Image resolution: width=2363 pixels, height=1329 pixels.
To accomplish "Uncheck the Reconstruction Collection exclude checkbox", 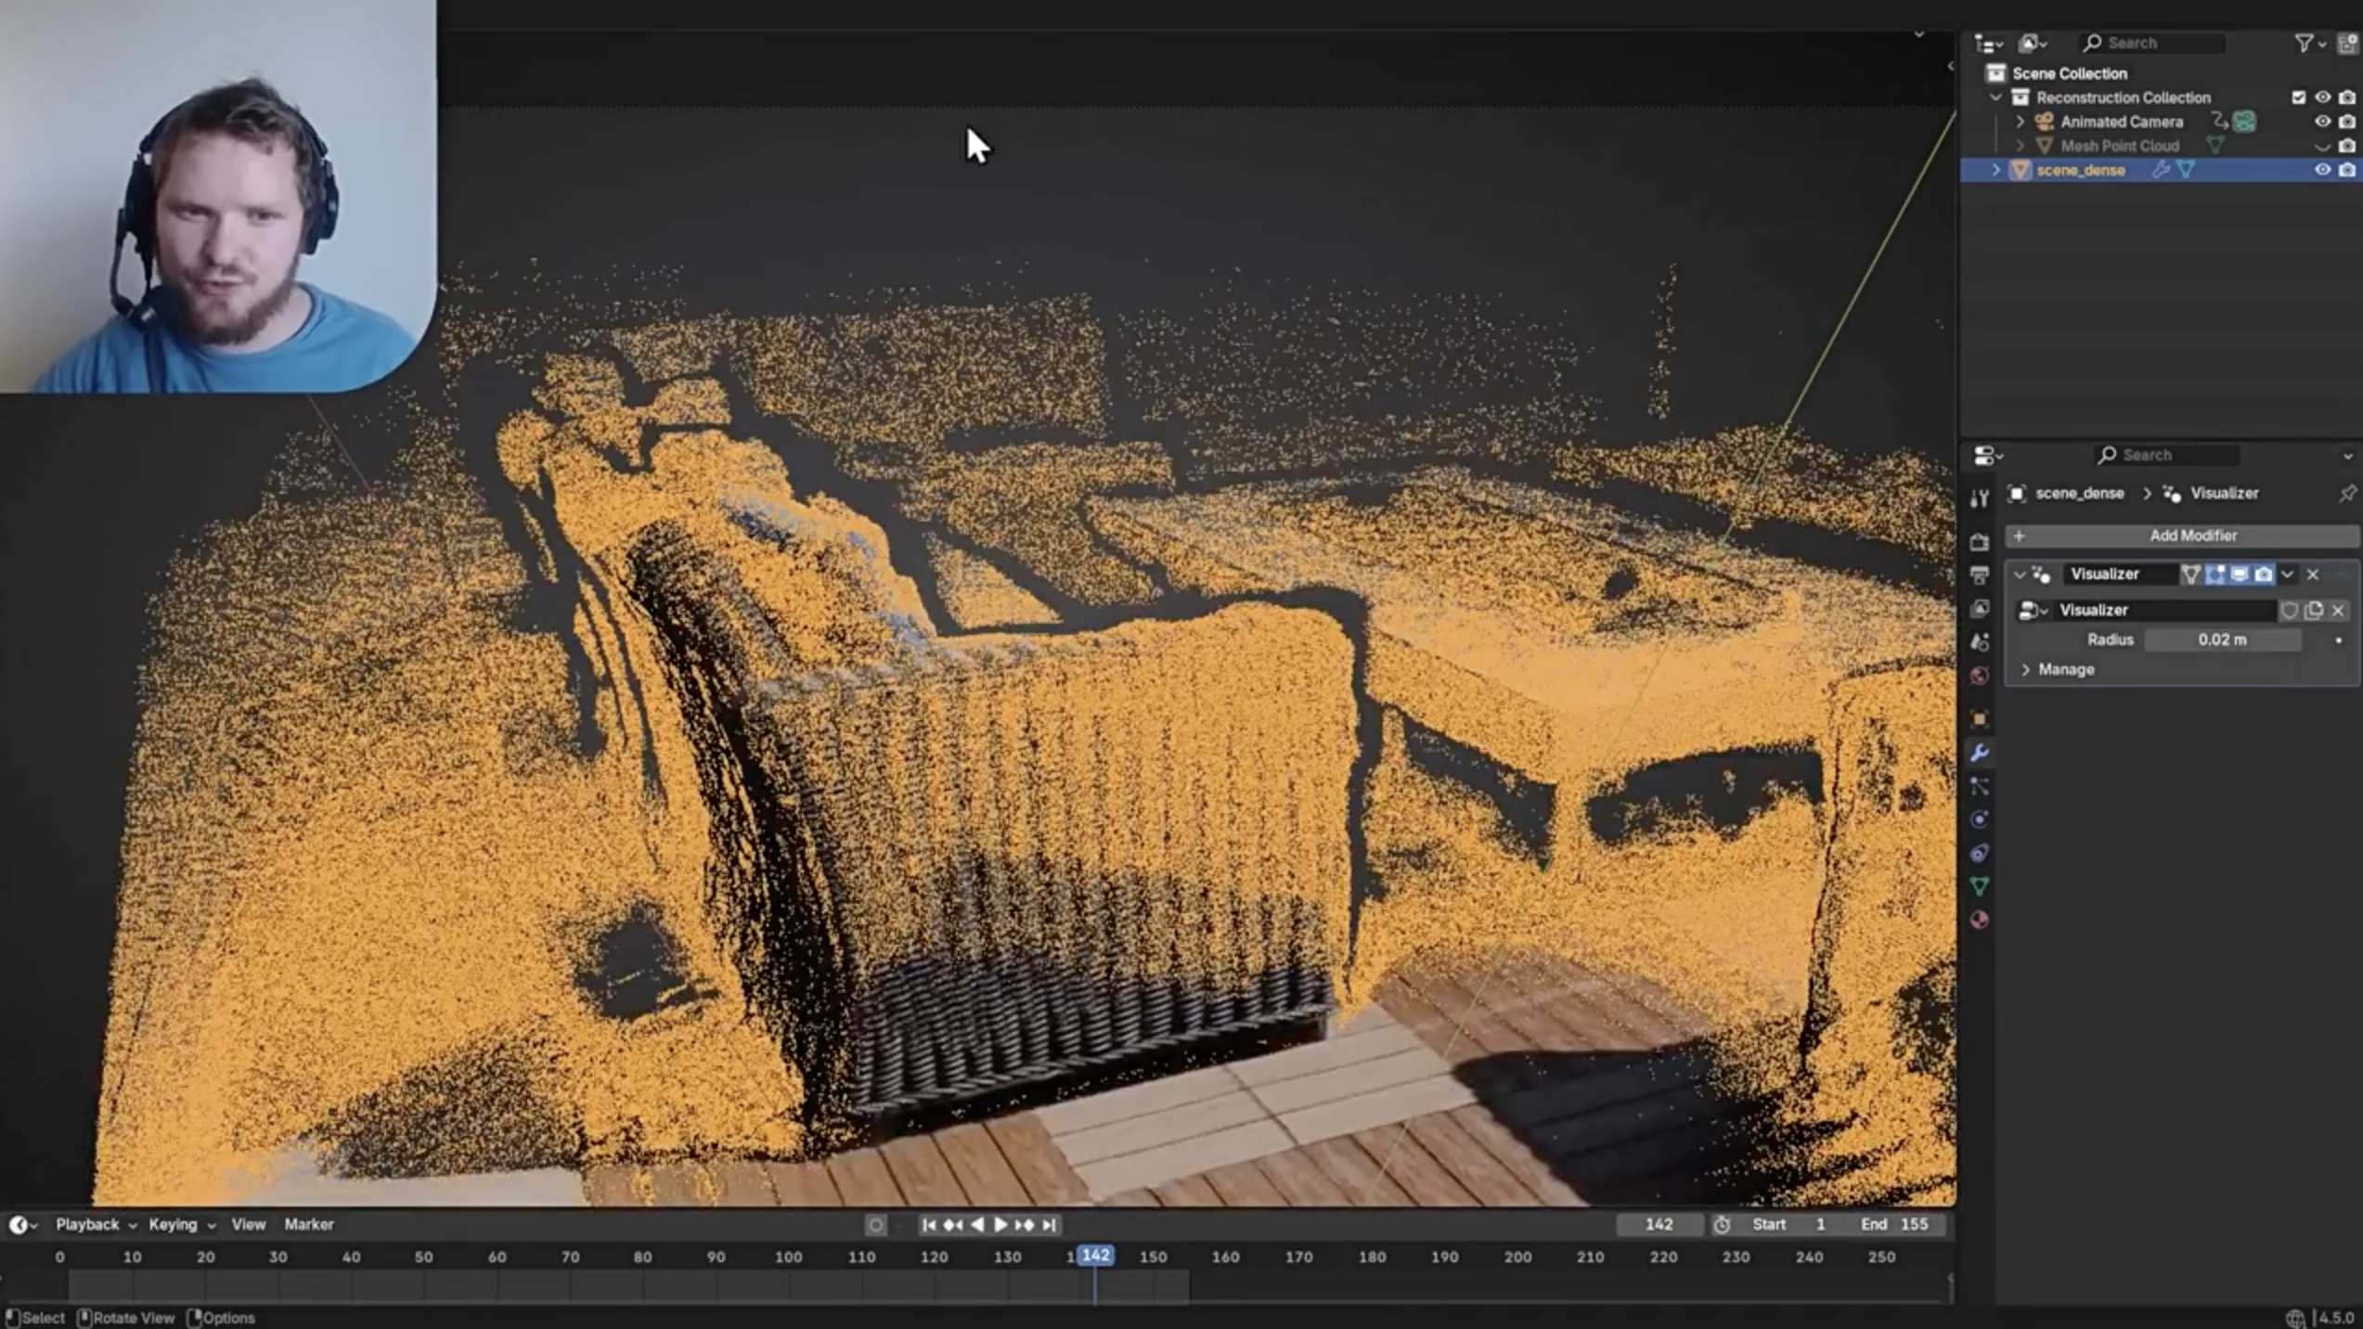I will [x=2298, y=97].
